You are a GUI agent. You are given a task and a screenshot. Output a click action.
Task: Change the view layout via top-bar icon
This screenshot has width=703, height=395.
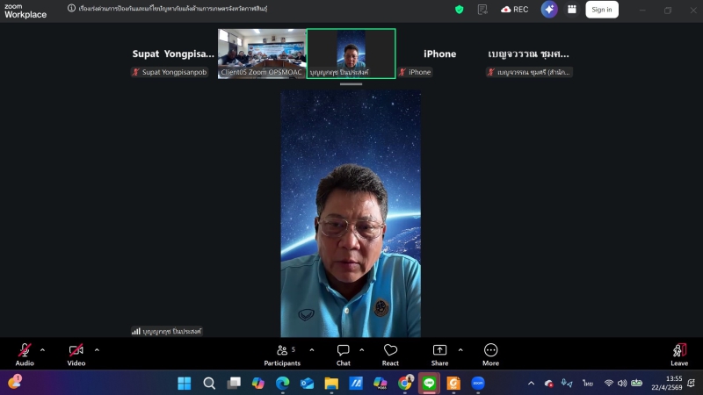pyautogui.click(x=572, y=10)
